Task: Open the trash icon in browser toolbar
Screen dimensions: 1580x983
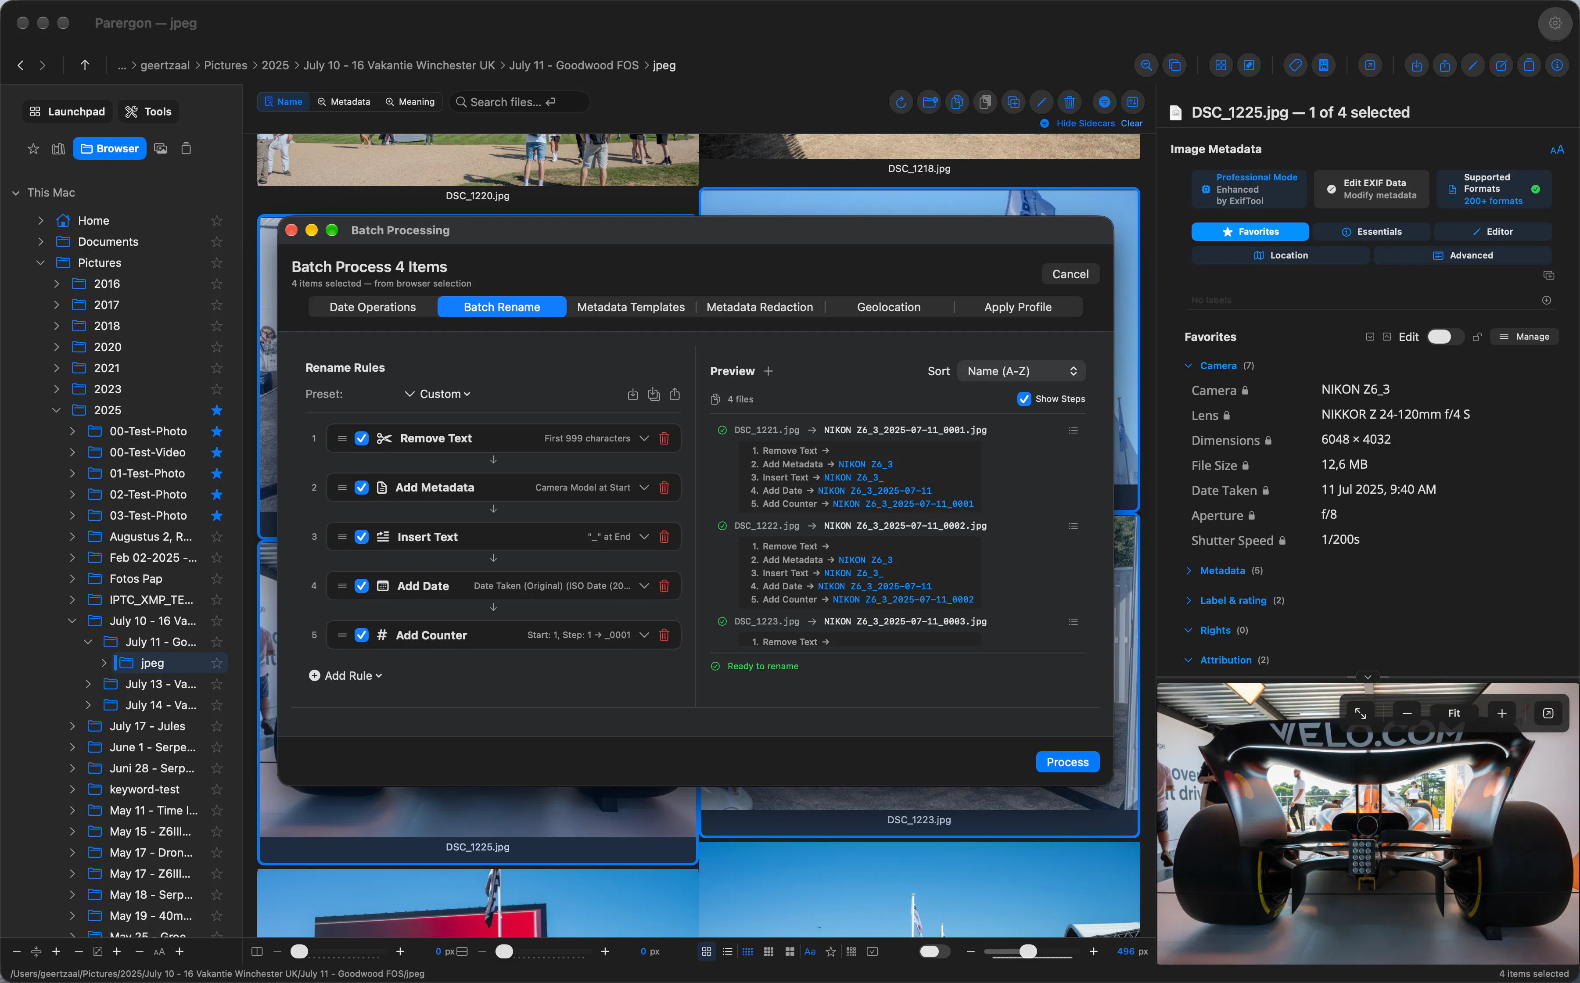Action: point(1070,102)
